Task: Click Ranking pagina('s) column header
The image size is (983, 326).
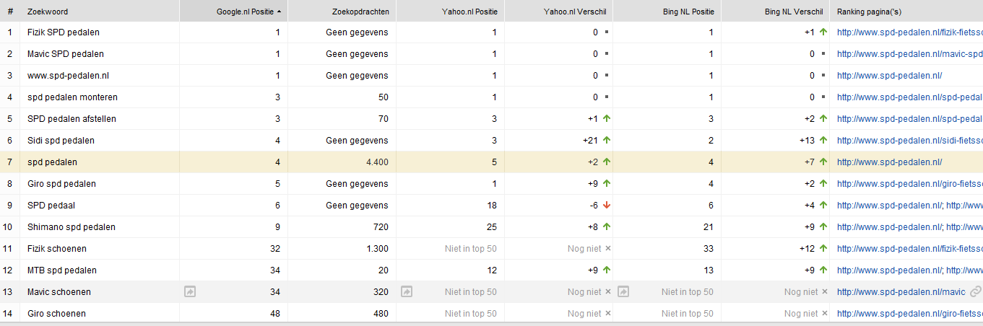Action: pyautogui.click(x=869, y=12)
